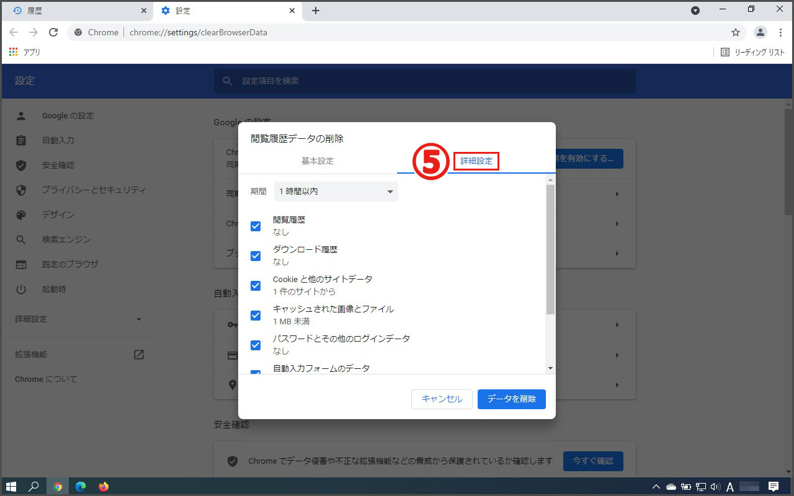This screenshot has width=794, height=496.
Task: Click the search magnifier in settings bar
Action: coord(228,81)
